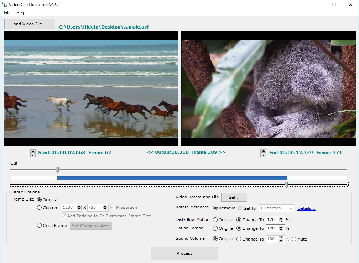Select the Crop Frame option
This screenshot has width=359, height=263.
point(39,226)
